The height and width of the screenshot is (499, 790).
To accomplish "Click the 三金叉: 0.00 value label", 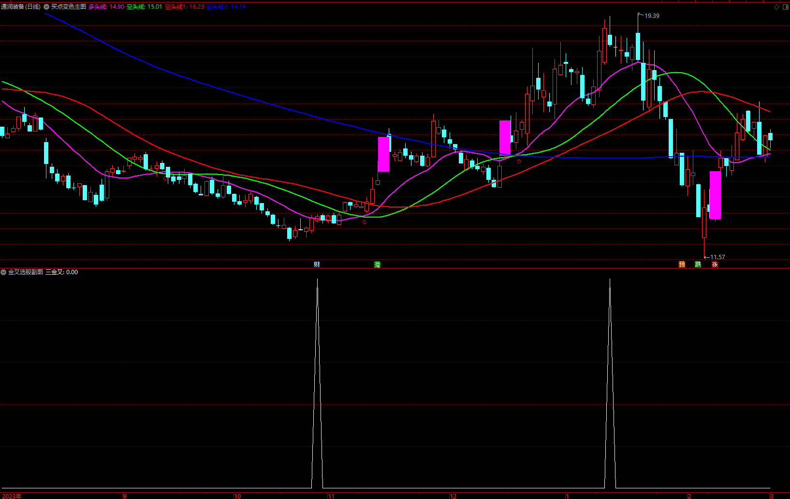I will (x=61, y=272).
